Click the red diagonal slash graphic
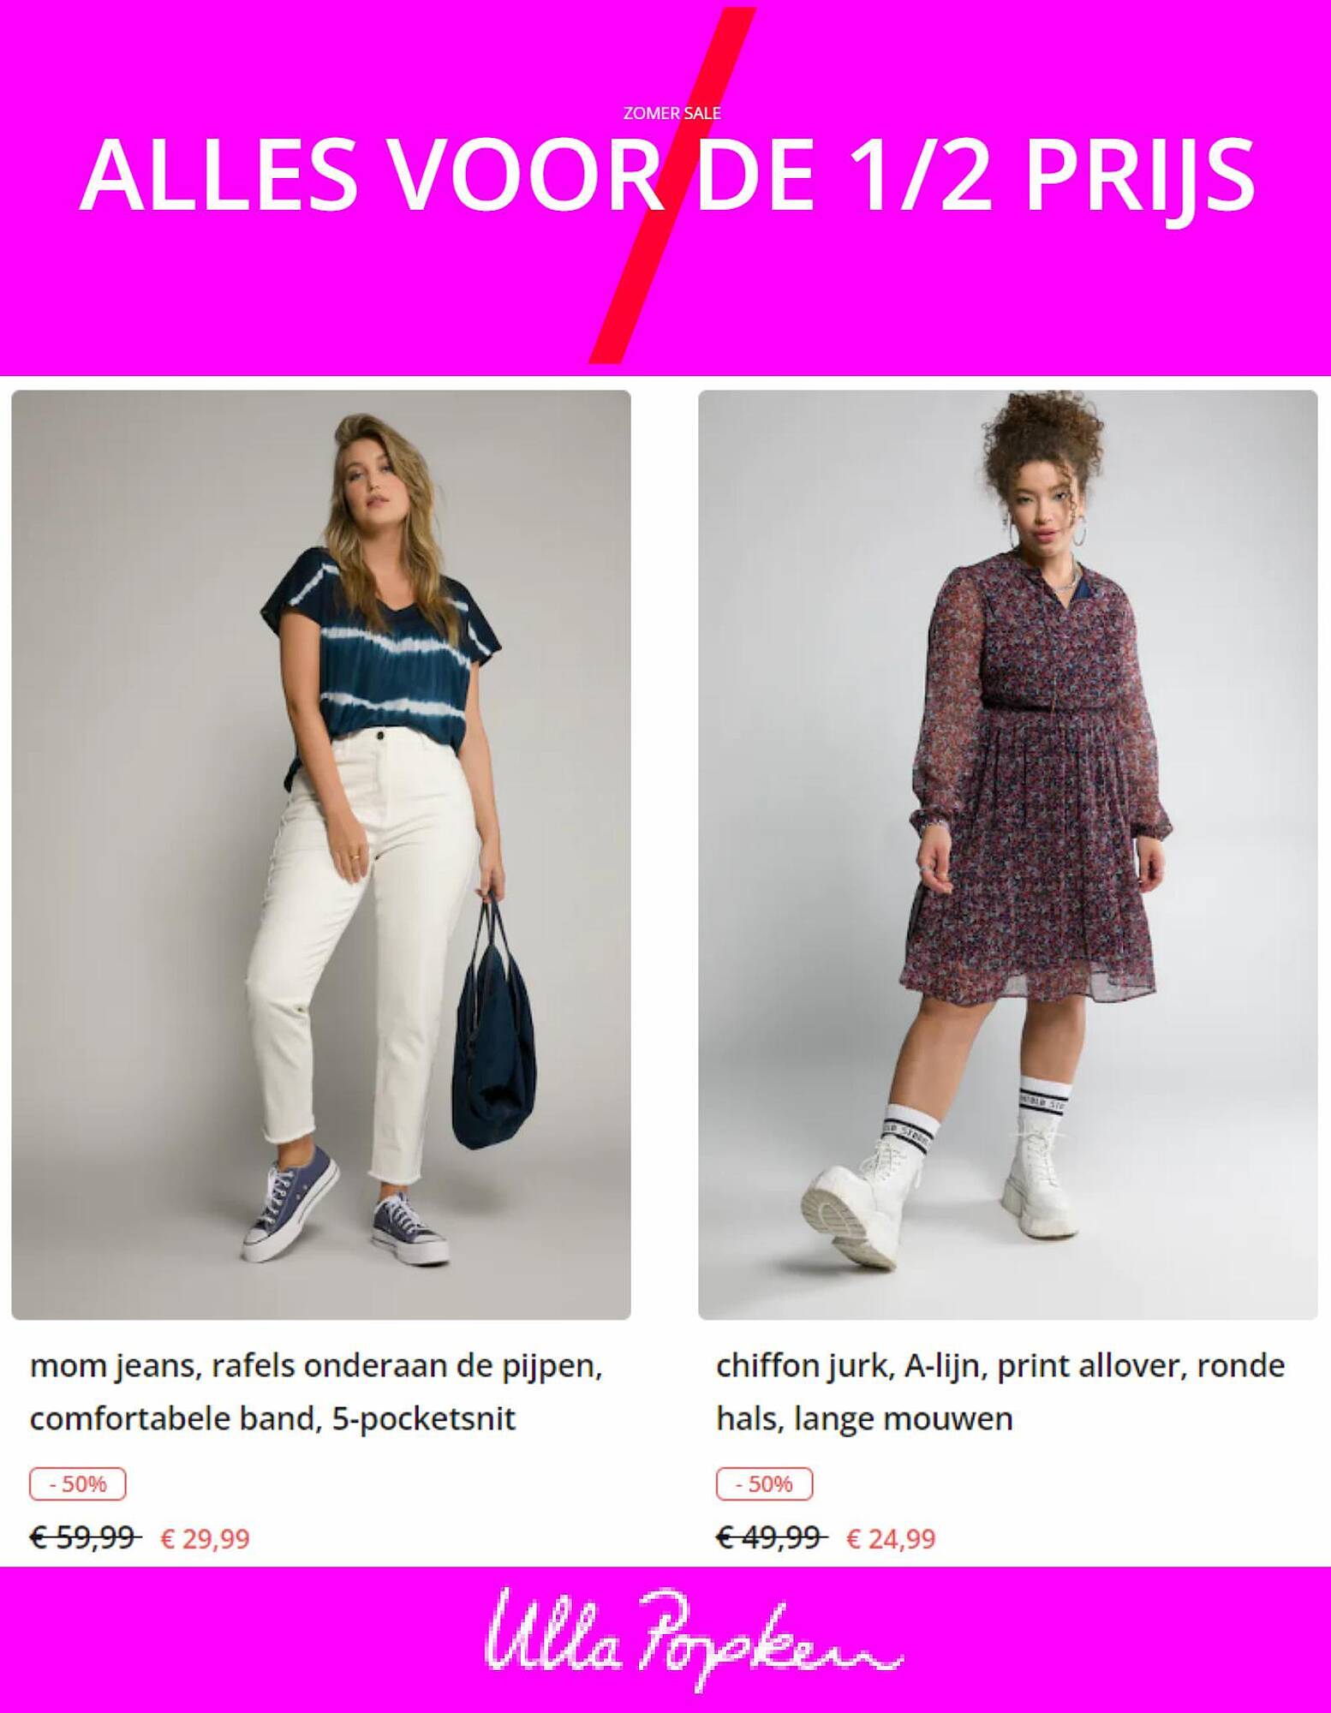This screenshot has height=1713, width=1331. click(672, 184)
